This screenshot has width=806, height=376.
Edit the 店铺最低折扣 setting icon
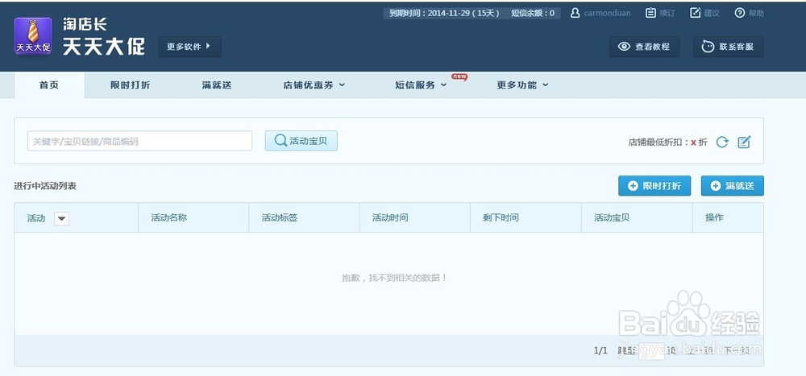point(744,143)
